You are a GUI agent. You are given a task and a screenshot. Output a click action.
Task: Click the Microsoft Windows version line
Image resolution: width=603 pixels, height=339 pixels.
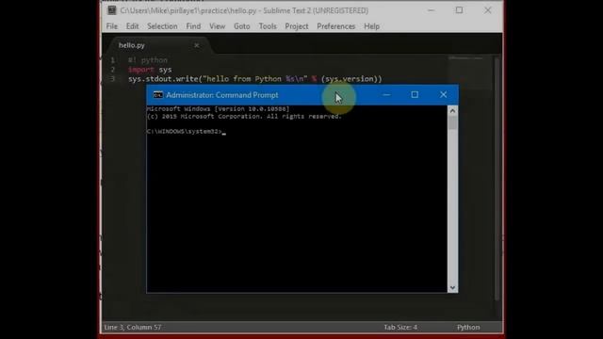(218, 109)
